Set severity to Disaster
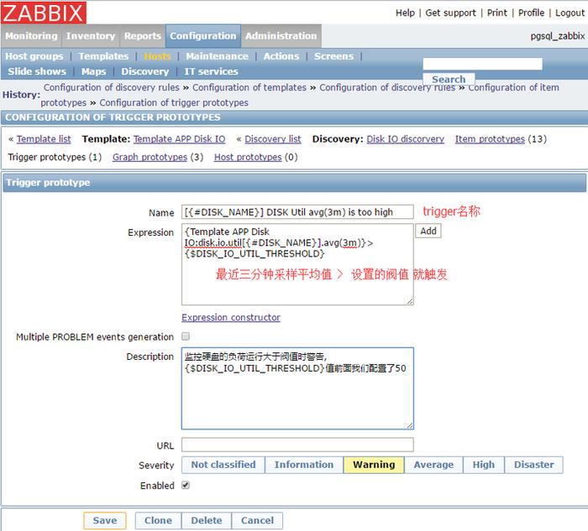Image resolution: width=588 pixels, height=531 pixels. click(533, 465)
